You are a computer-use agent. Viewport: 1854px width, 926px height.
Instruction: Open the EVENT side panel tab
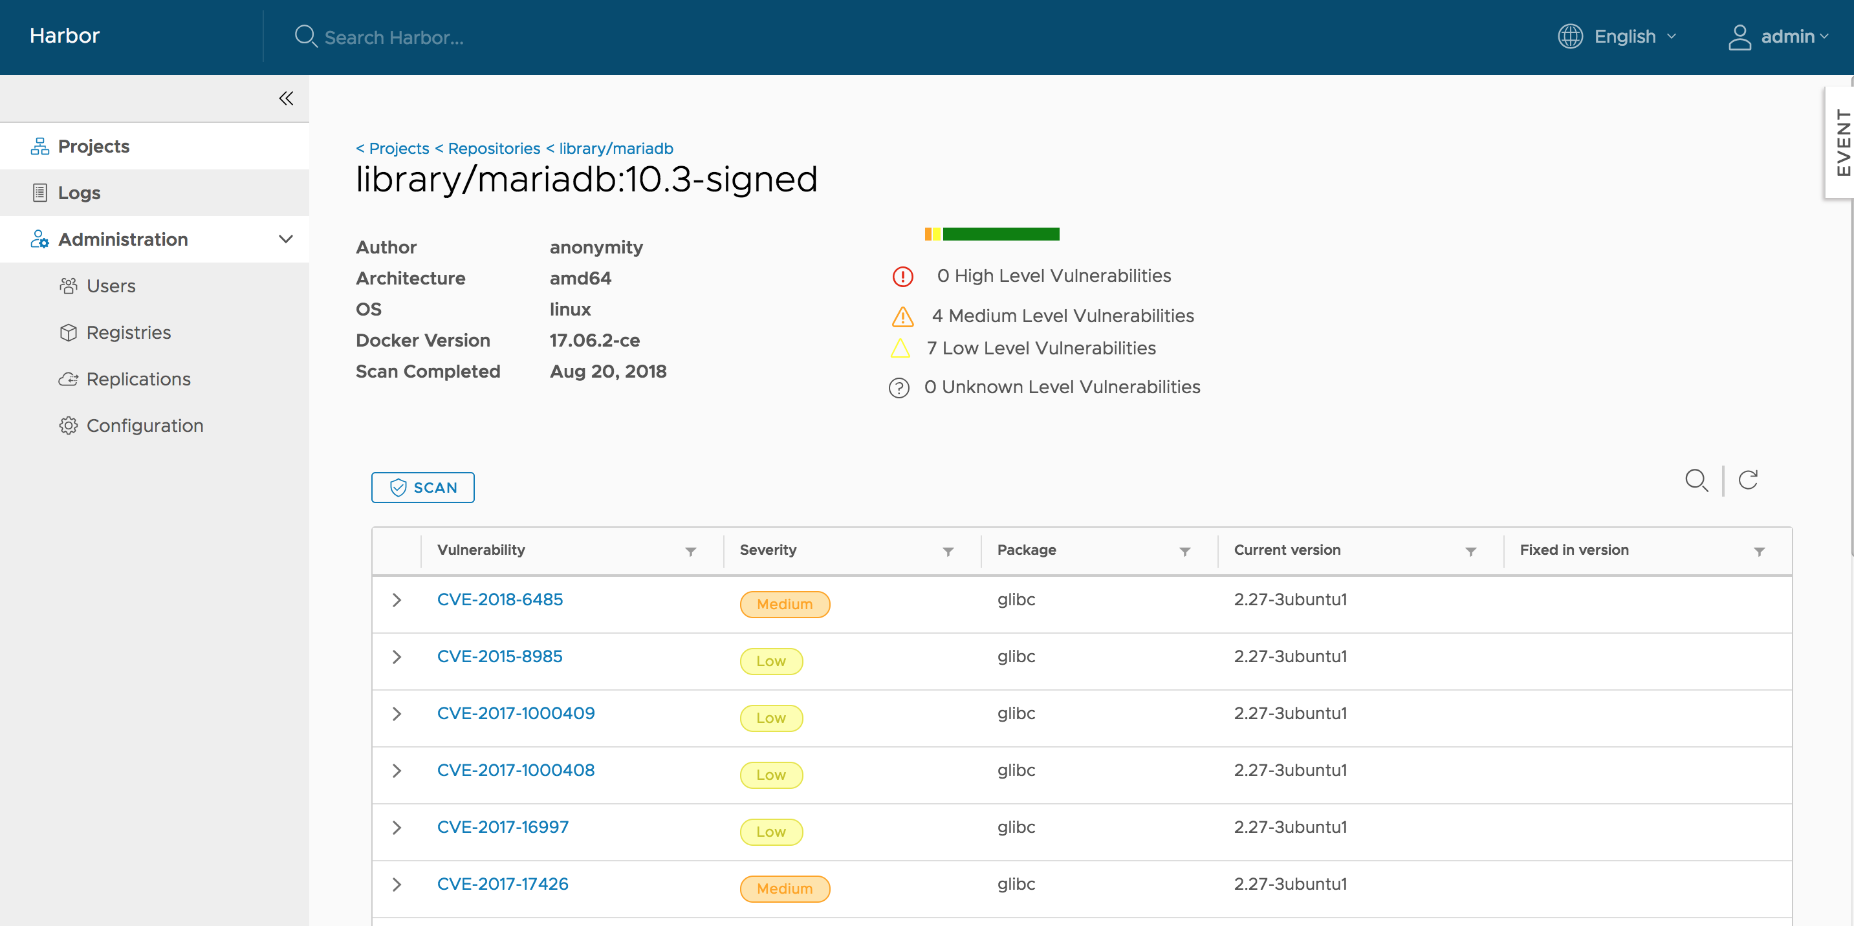click(1840, 142)
